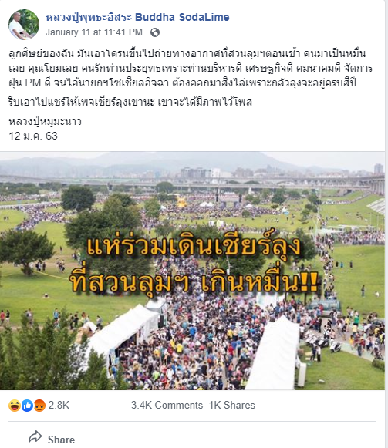Click the Share arrow icon

click(35, 437)
